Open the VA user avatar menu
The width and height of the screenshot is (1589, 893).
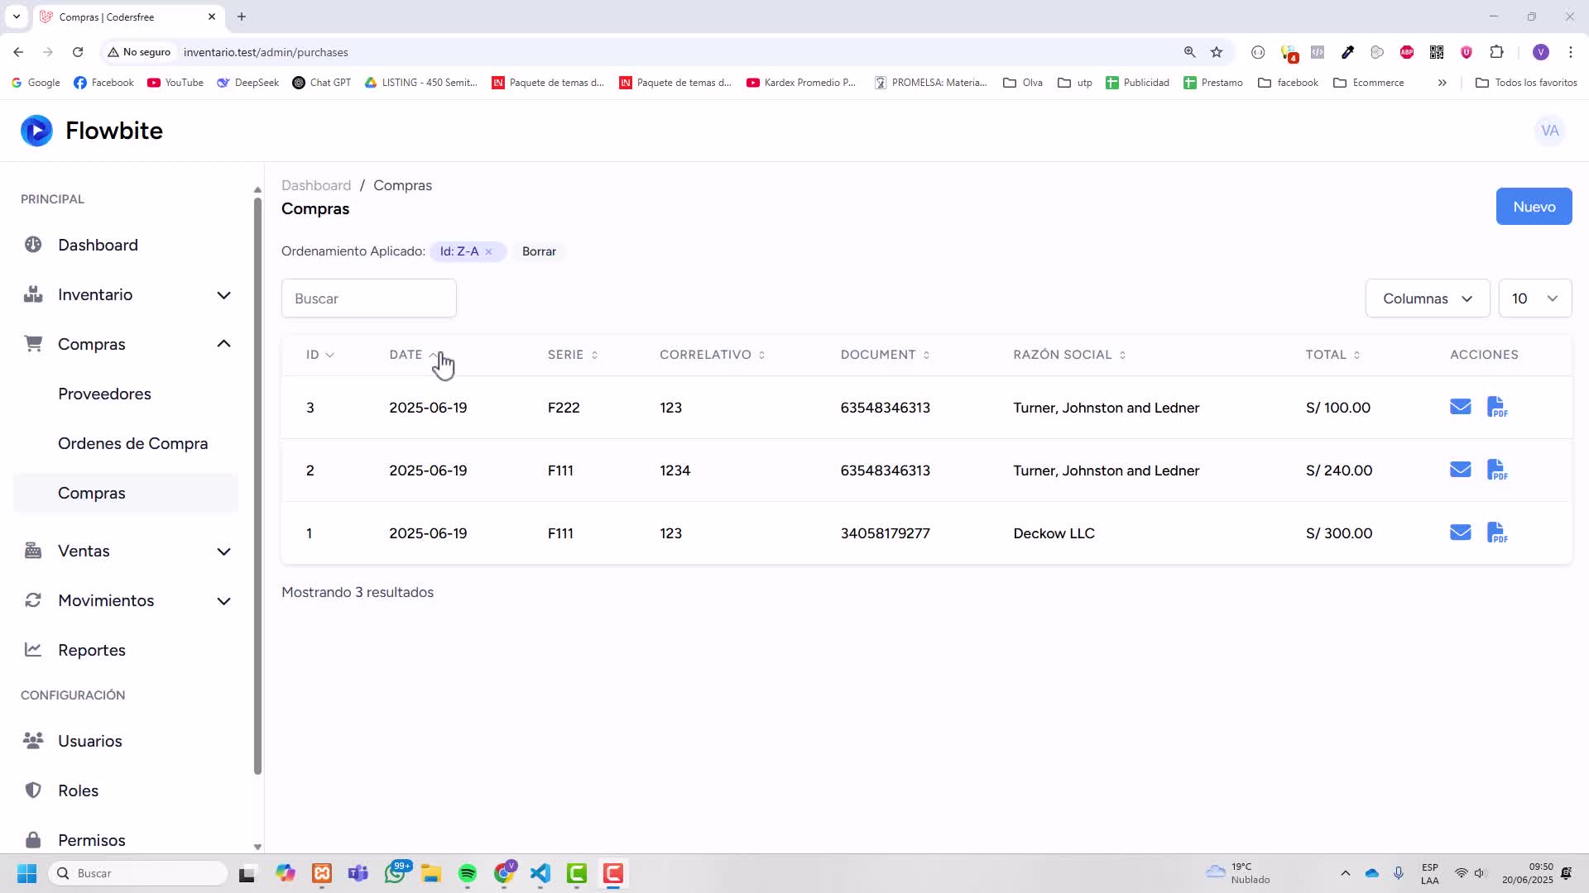(x=1549, y=131)
